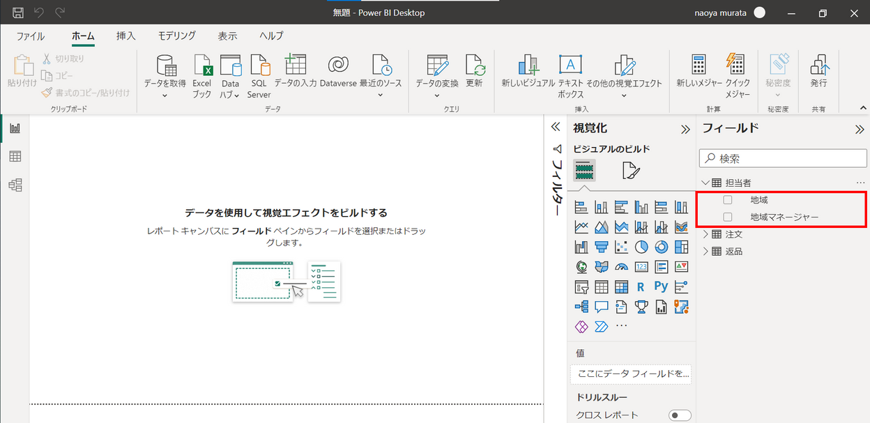Image resolution: width=870 pixels, height=423 pixels.
Task: Select the R script visual
Action: pyautogui.click(x=641, y=286)
